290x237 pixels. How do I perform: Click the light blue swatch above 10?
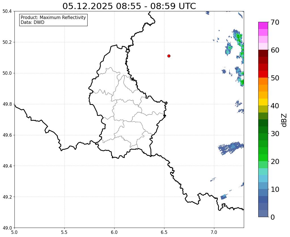tap(263, 186)
